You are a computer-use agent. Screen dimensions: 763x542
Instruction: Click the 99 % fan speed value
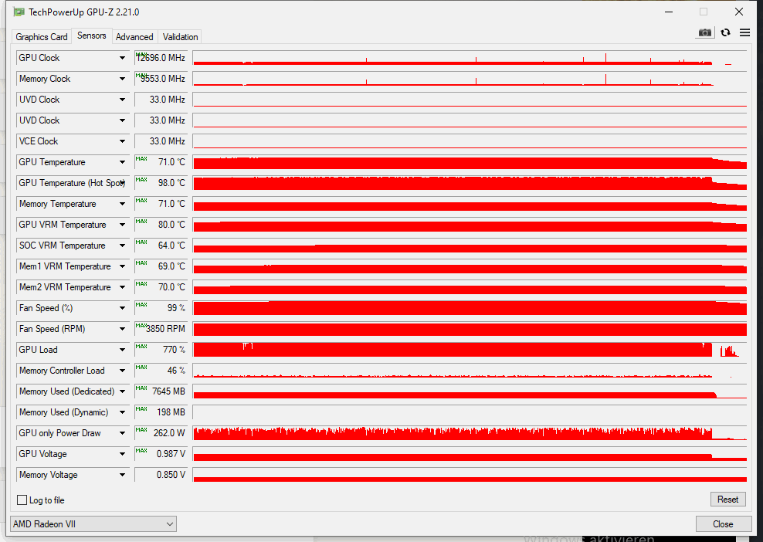pyautogui.click(x=161, y=308)
